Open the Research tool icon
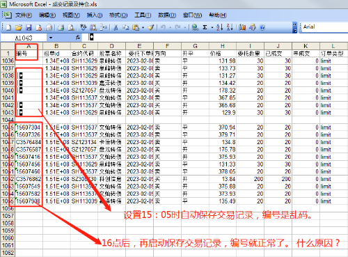Viewport: 348px width, 257px height. (x=93, y=27)
